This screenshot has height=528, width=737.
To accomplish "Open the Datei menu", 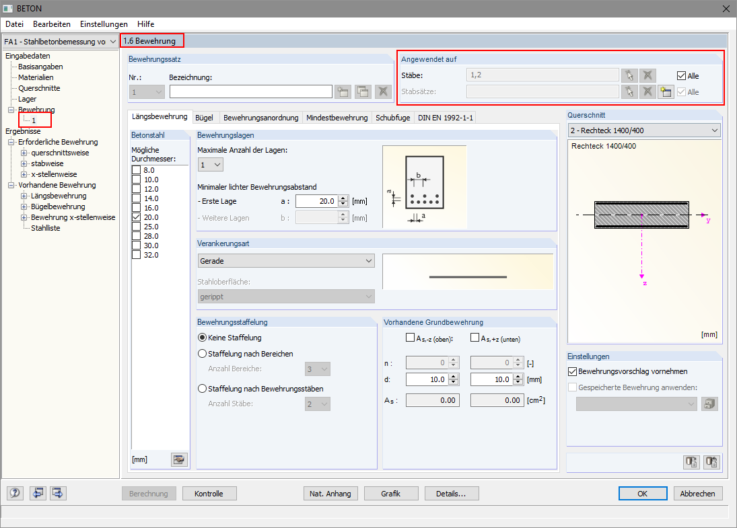I will 15,24.
